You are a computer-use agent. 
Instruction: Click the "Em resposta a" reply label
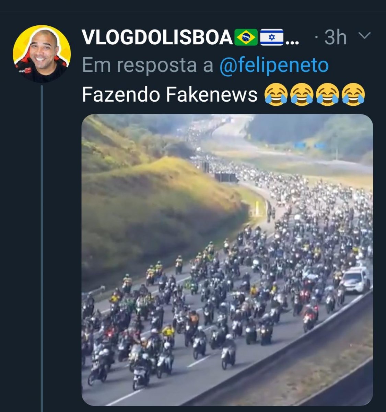[x=148, y=66]
